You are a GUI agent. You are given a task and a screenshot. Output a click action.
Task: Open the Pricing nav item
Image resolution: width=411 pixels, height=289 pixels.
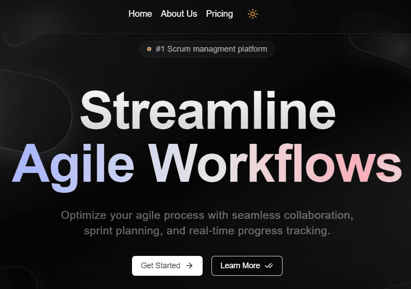tap(219, 14)
